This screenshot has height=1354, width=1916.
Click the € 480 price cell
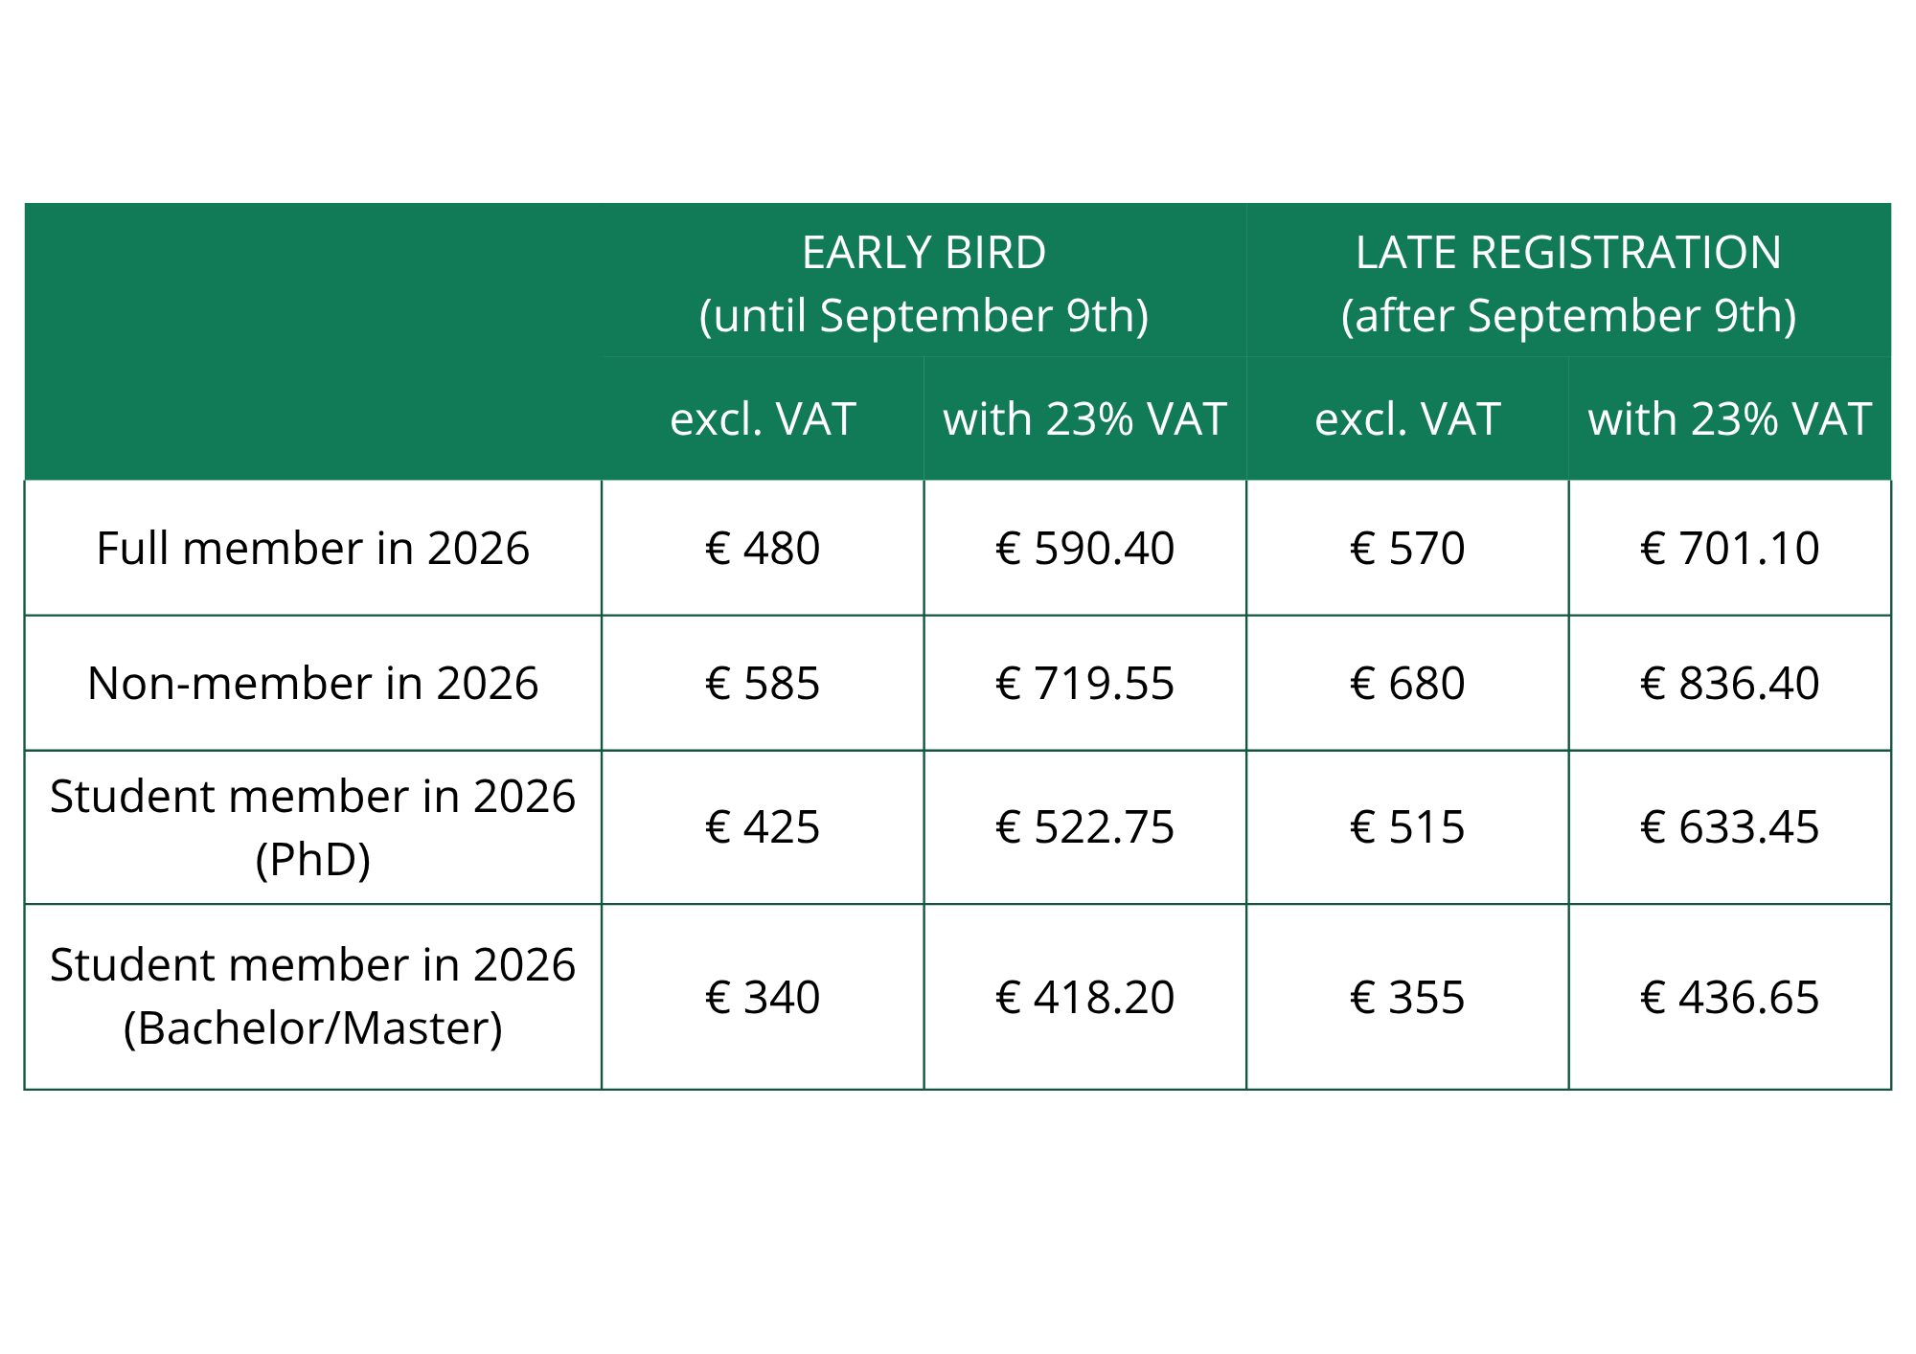click(763, 548)
